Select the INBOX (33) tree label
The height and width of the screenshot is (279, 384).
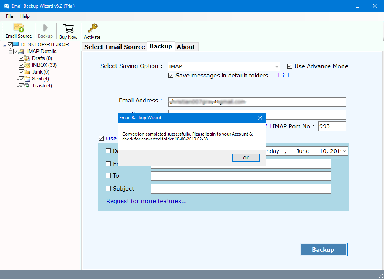point(44,65)
